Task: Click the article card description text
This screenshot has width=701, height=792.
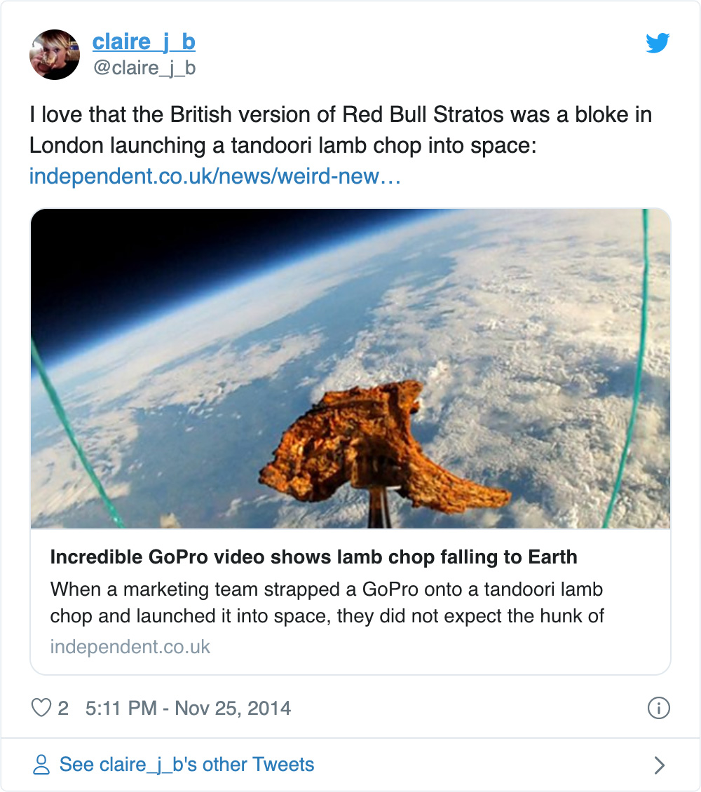Action: (327, 603)
